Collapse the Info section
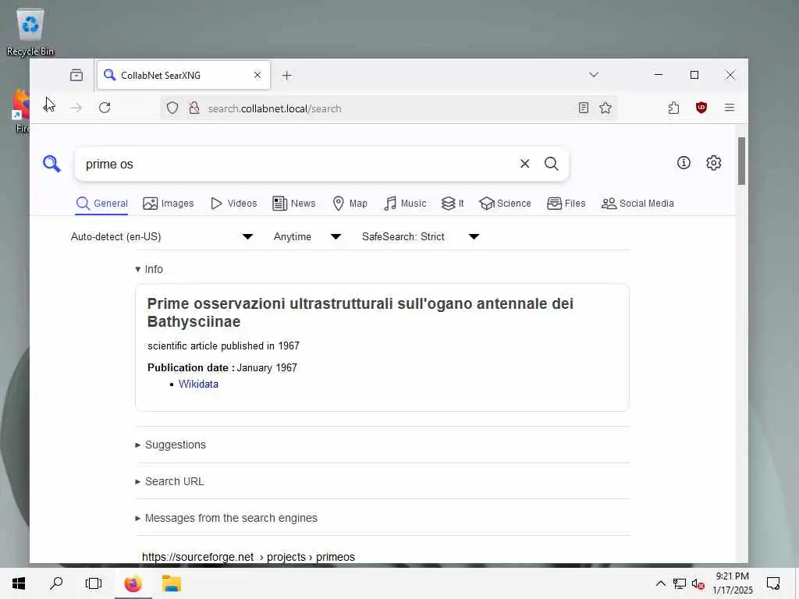 pyautogui.click(x=149, y=269)
